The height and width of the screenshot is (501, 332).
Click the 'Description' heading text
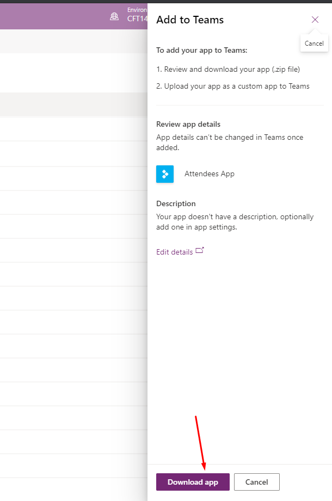176,204
